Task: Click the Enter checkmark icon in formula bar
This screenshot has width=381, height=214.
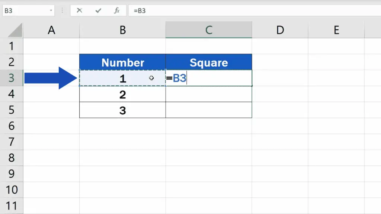Action: (x=98, y=10)
